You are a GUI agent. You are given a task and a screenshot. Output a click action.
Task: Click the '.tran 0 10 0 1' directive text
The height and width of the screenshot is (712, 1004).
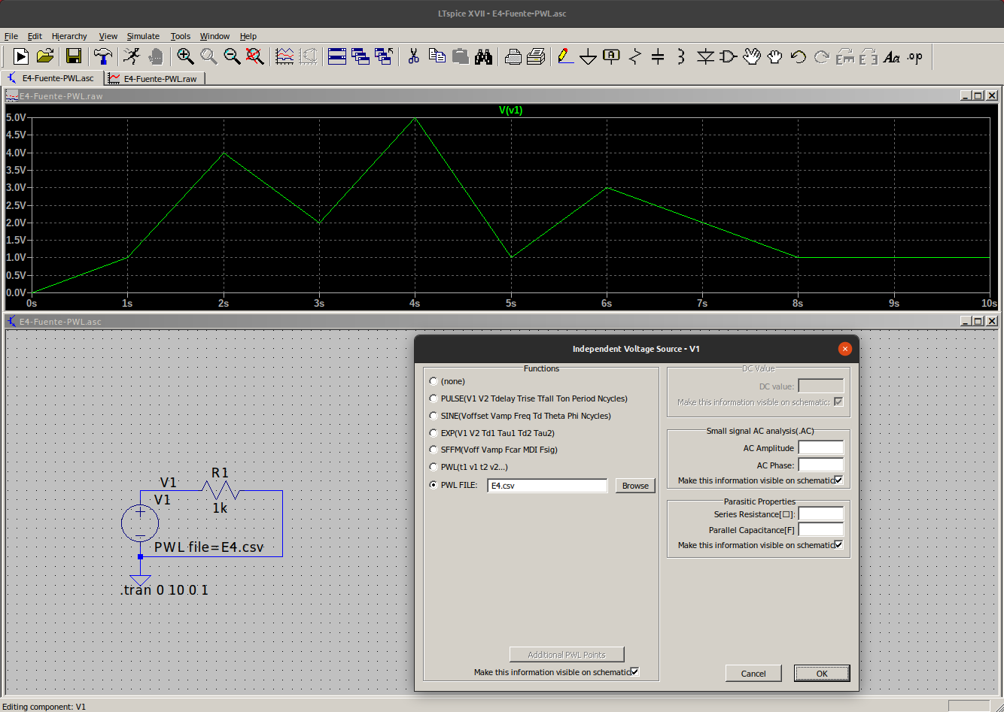point(164,590)
